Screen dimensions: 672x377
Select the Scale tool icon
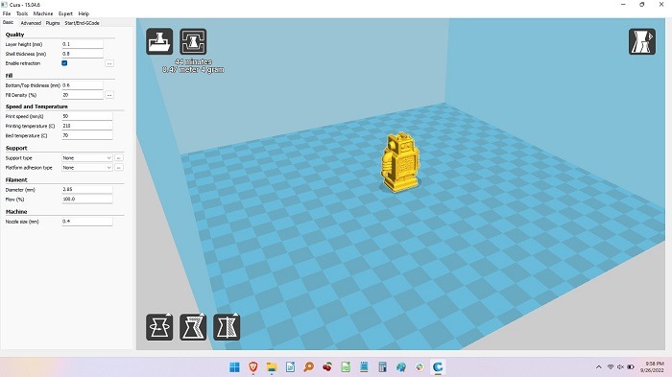pos(193,327)
